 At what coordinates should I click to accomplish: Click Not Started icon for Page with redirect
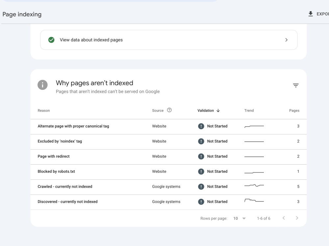tap(201, 156)
